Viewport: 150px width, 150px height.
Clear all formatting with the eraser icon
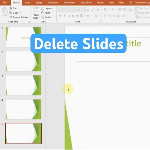point(98,10)
